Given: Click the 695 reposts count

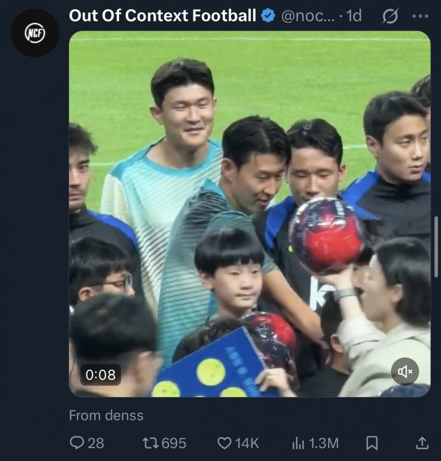Looking at the screenshot, I should [x=174, y=443].
